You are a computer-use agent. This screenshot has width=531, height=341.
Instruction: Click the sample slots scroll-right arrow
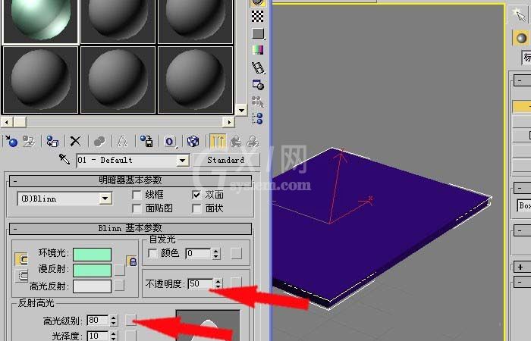coord(228,122)
